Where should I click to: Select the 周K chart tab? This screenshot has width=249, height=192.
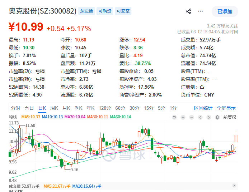[x=54, y=108]
